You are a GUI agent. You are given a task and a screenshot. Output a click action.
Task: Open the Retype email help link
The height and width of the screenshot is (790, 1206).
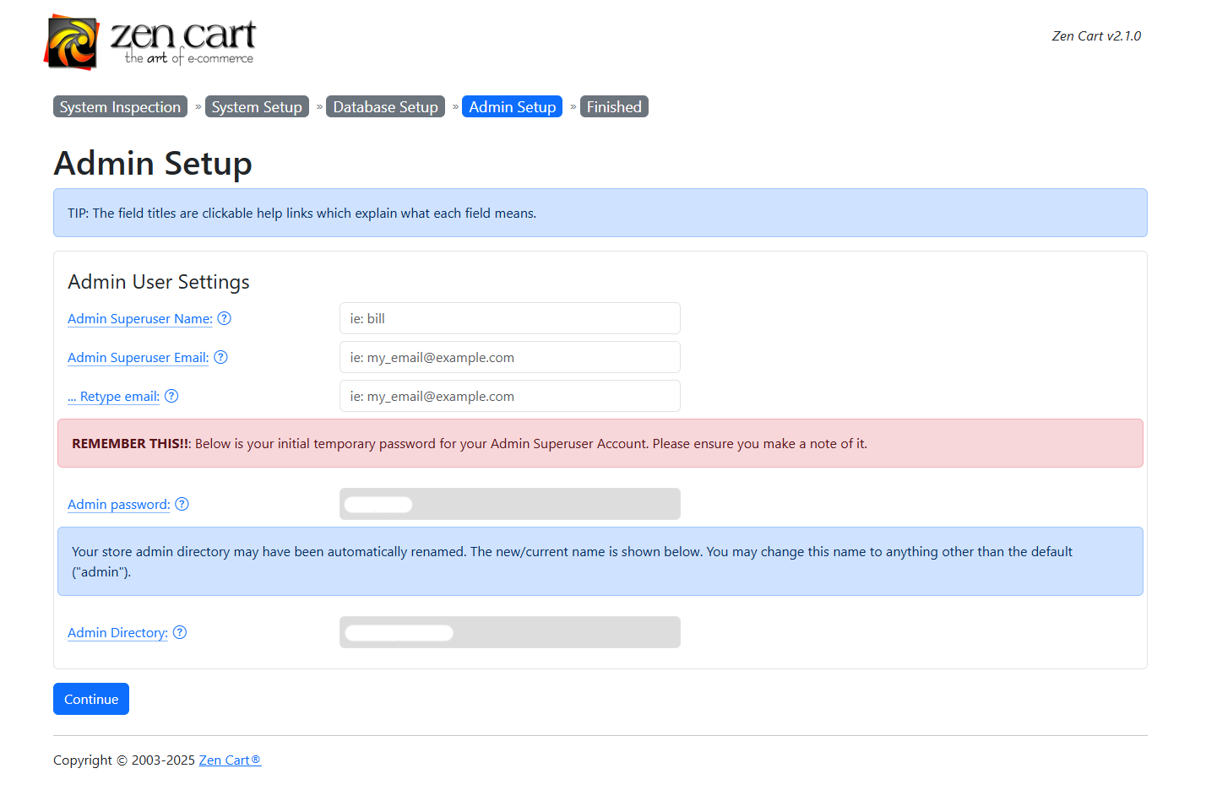[113, 396]
